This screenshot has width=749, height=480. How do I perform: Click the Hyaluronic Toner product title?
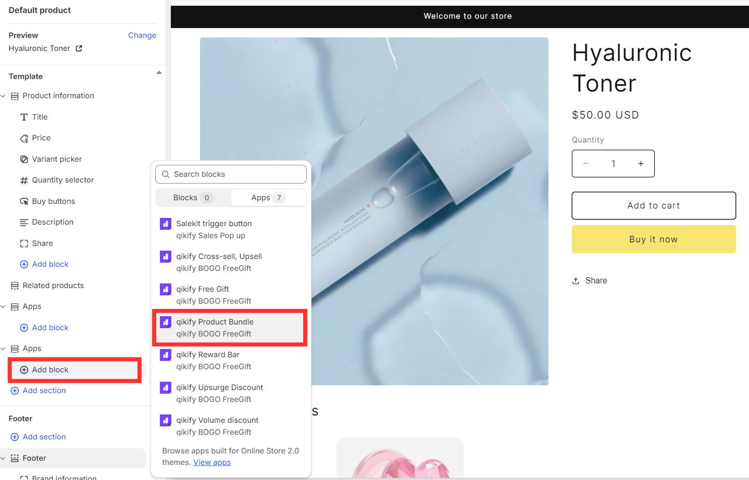click(632, 68)
